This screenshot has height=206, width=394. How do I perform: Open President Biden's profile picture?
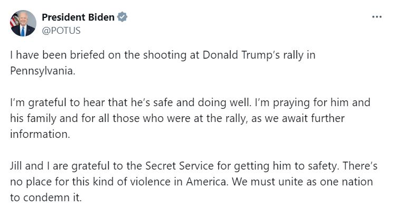pyautogui.click(x=23, y=23)
